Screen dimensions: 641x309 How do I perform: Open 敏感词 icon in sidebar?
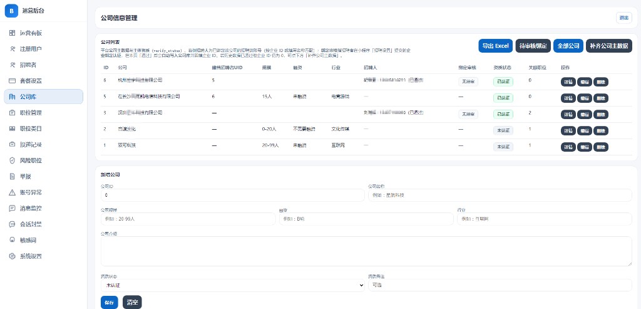[x=13, y=241]
